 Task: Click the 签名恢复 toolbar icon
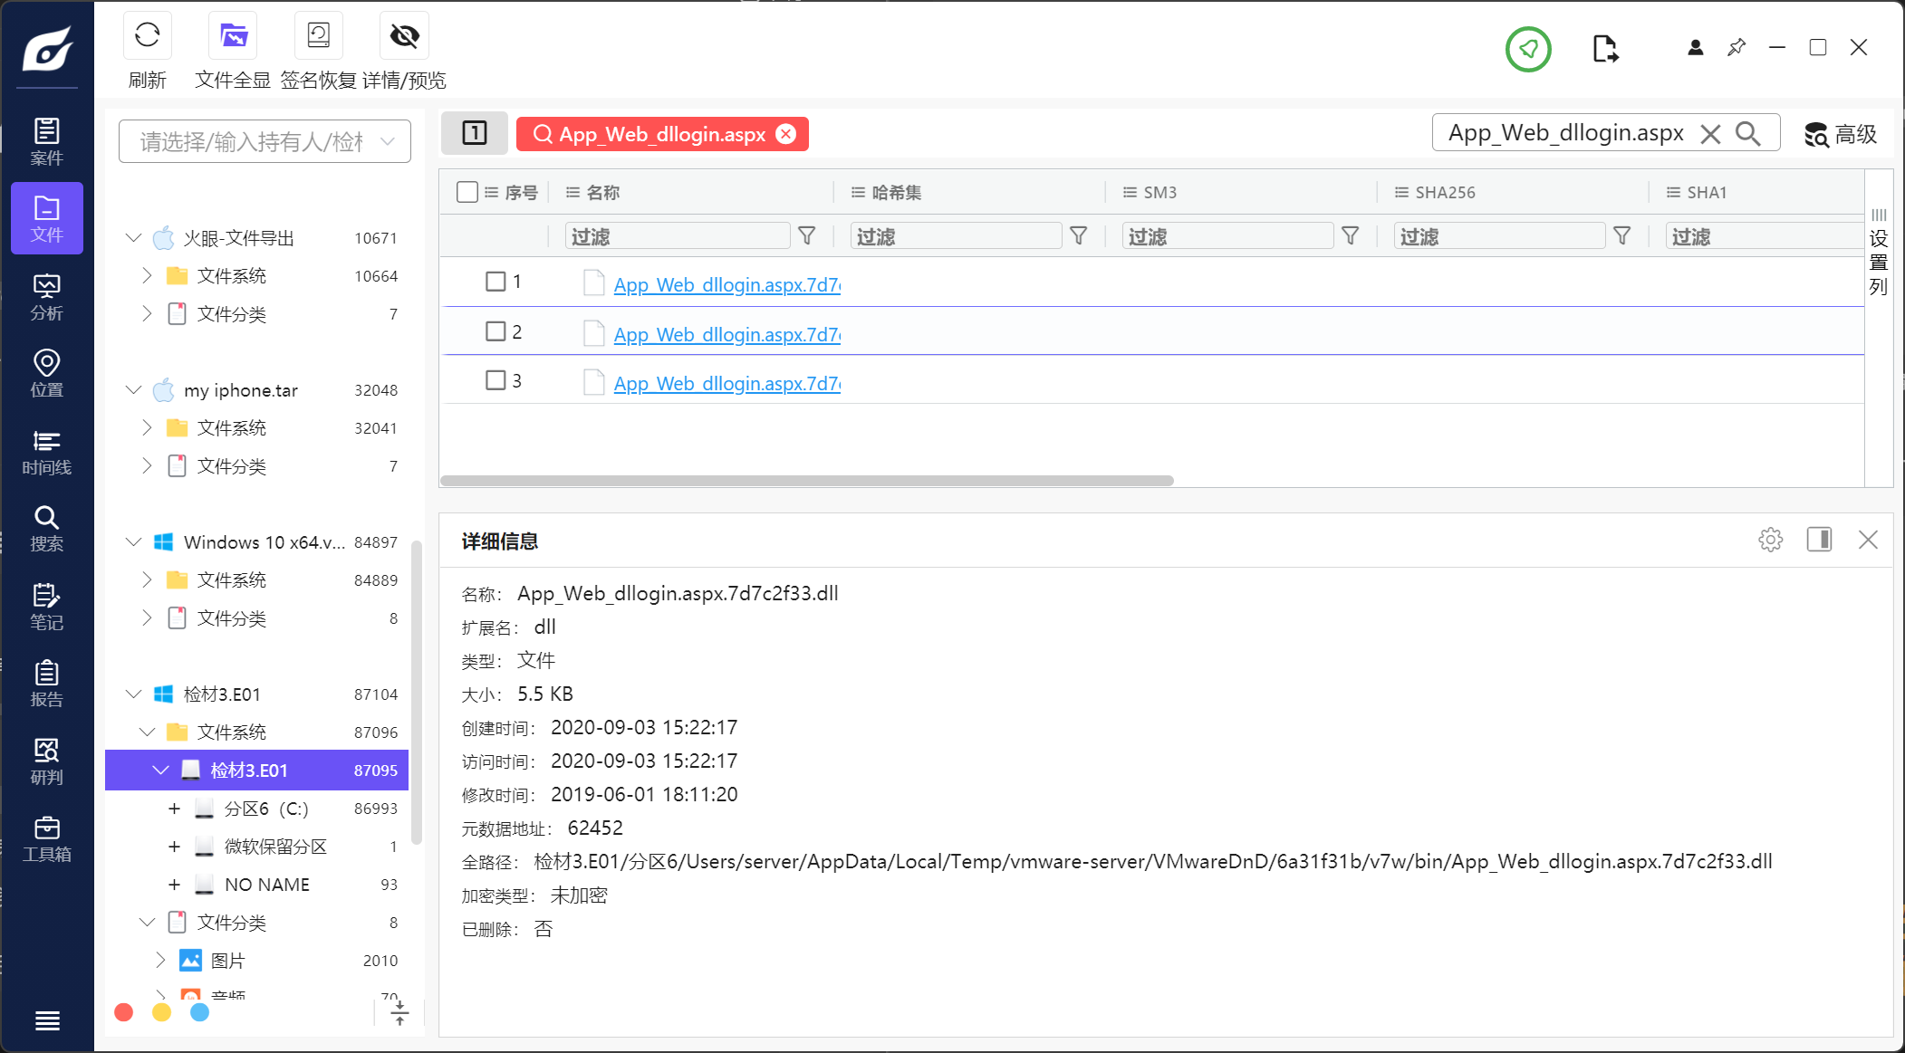(318, 36)
